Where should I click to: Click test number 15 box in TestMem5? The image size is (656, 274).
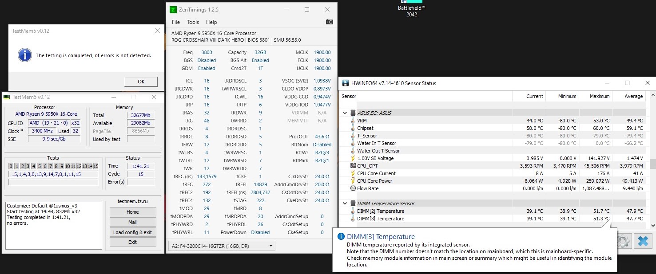point(95,166)
